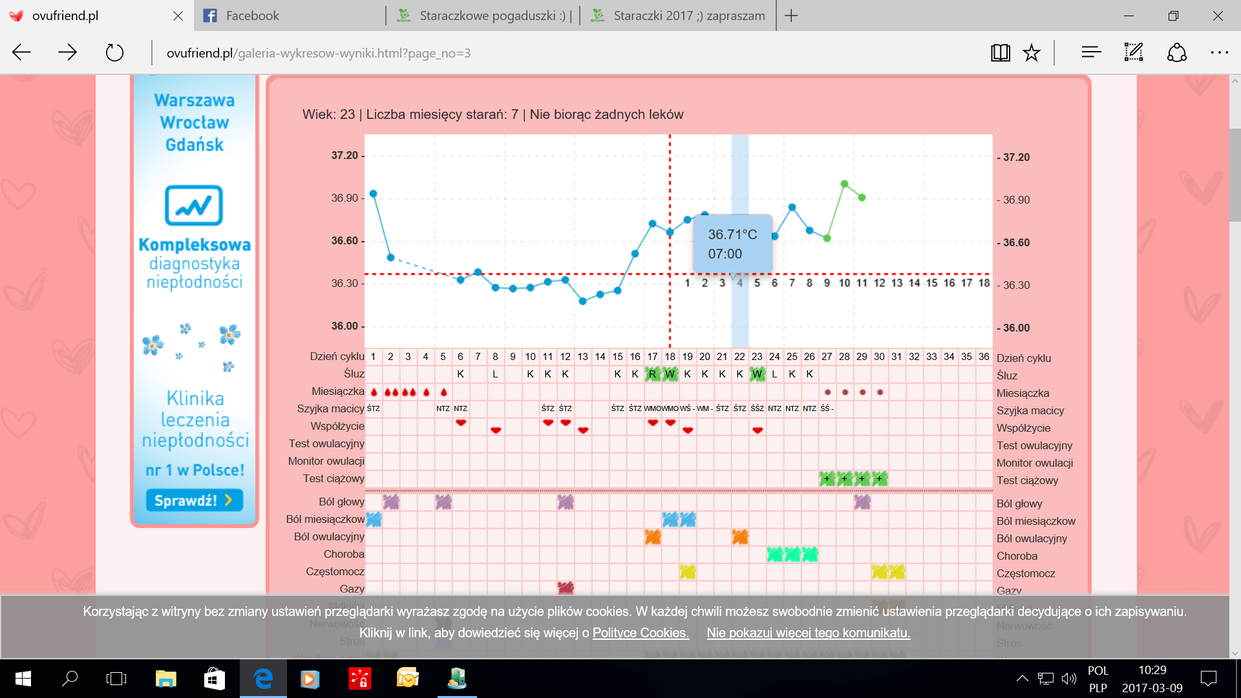The width and height of the screenshot is (1241, 698).
Task: Open the Hub lines icon
Action: click(x=1091, y=52)
